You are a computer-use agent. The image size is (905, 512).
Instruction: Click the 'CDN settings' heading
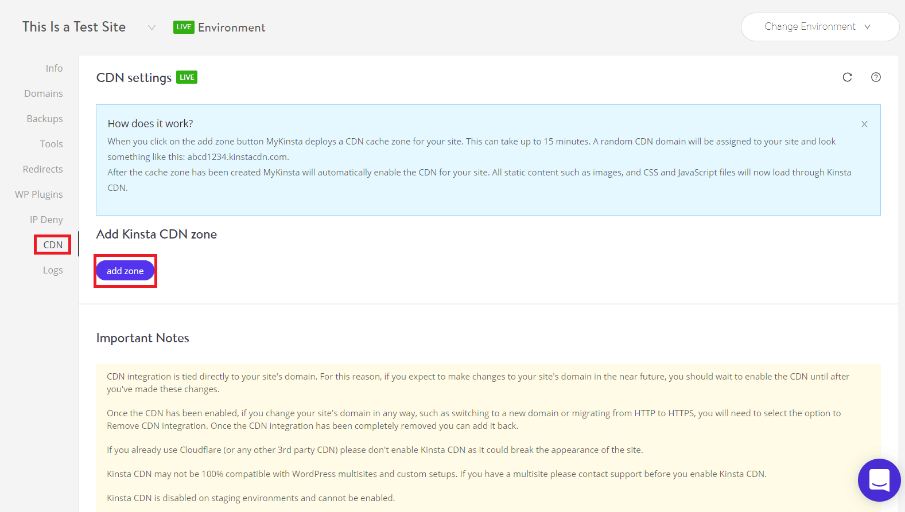134,77
